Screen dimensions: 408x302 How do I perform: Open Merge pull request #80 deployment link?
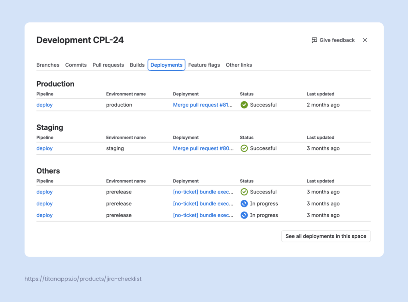203,148
